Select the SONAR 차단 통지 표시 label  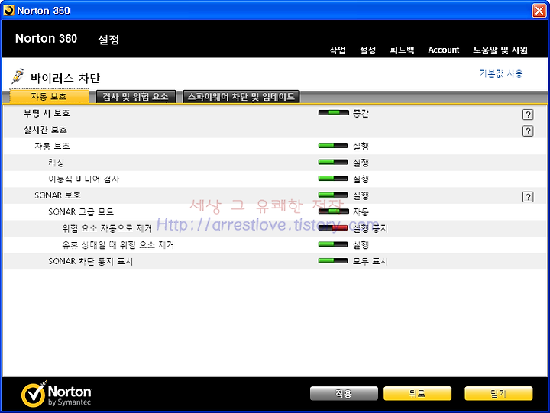[90, 261]
